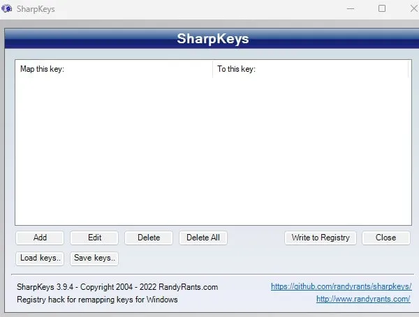This screenshot has width=419, height=317.
Task: Click the SharpKeys banner heading
Action: pos(213,38)
